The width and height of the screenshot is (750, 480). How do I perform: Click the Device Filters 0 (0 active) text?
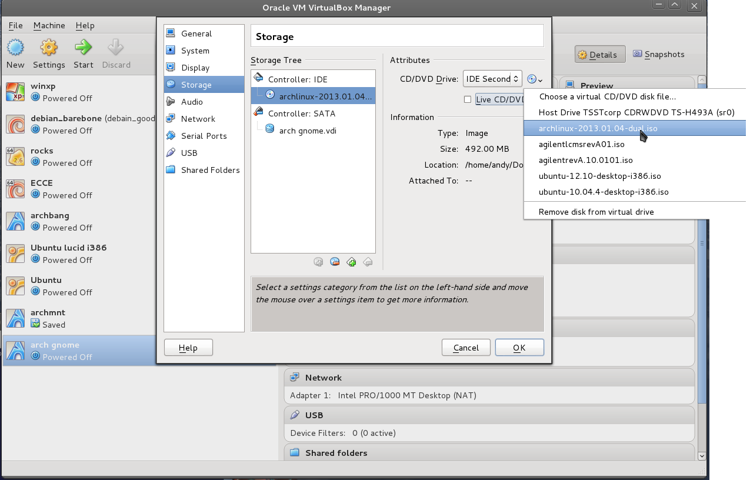click(343, 433)
